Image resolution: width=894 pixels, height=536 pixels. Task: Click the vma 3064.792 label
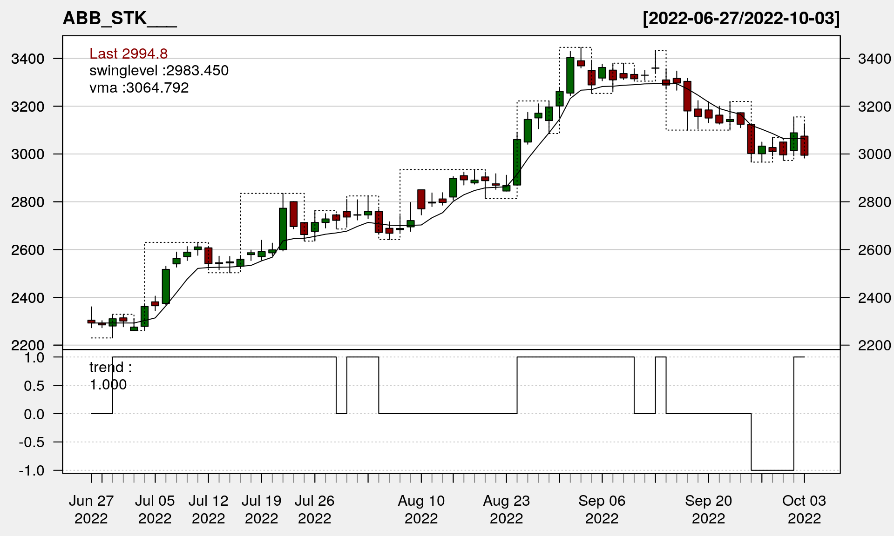(139, 88)
